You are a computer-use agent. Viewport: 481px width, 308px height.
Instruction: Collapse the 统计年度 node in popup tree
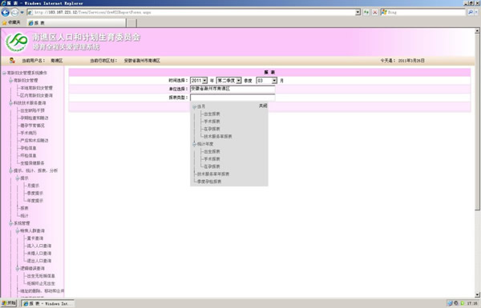tap(194, 144)
